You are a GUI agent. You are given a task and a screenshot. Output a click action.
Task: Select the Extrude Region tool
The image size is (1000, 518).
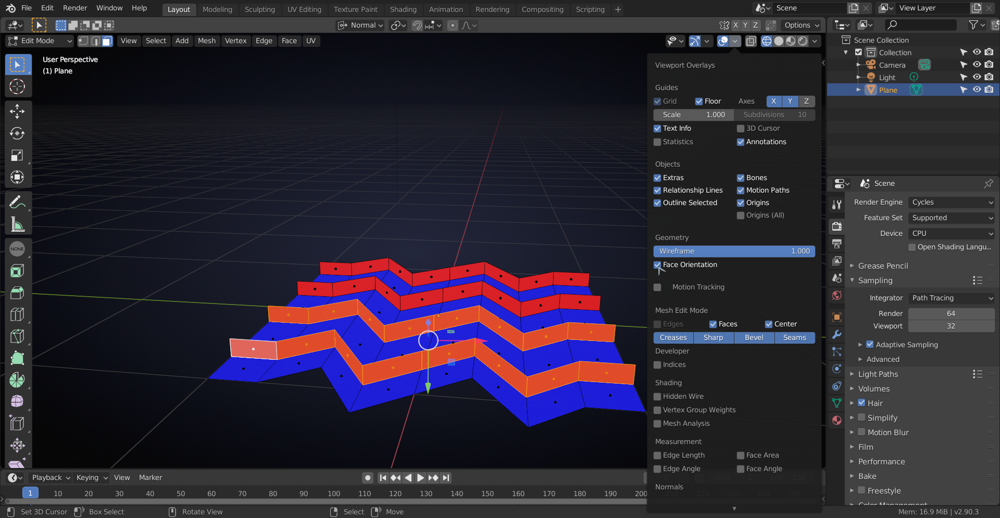point(17,271)
